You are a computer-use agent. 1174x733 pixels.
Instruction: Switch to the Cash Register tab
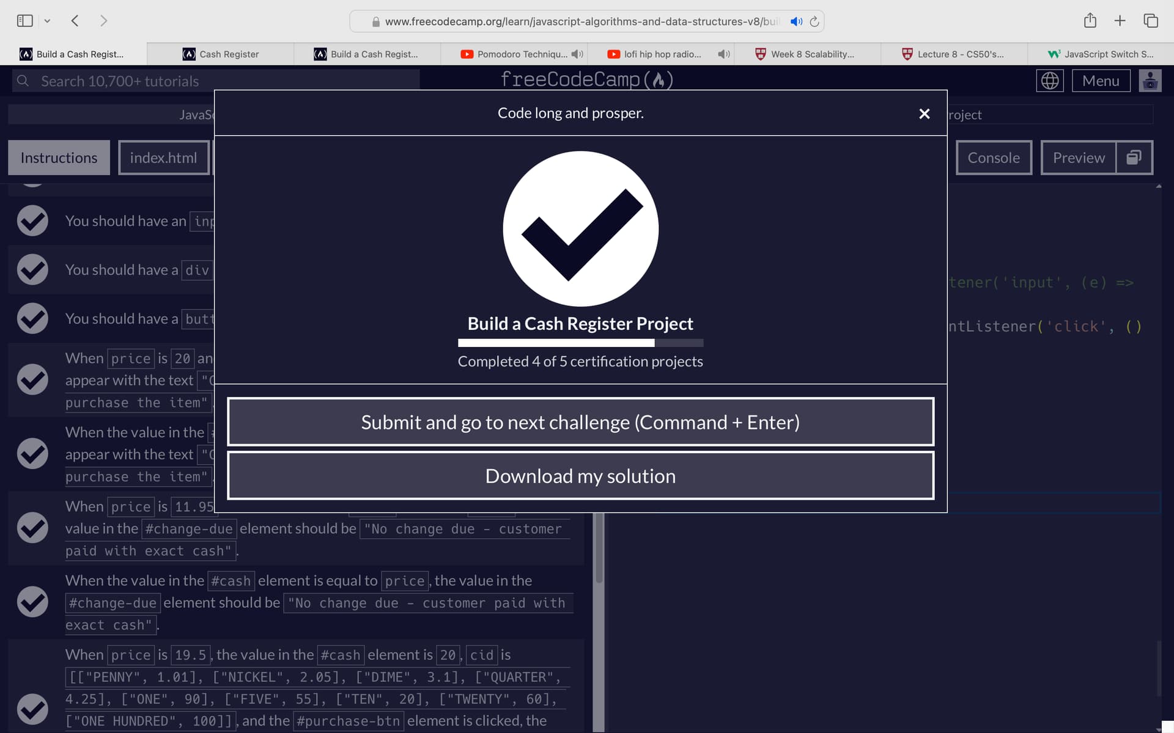[229, 54]
